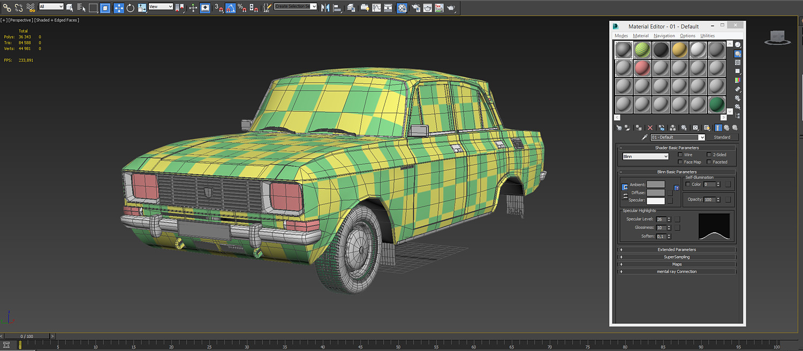Click the Go to Parent icon
The width and height of the screenshot is (803, 351).
click(726, 127)
